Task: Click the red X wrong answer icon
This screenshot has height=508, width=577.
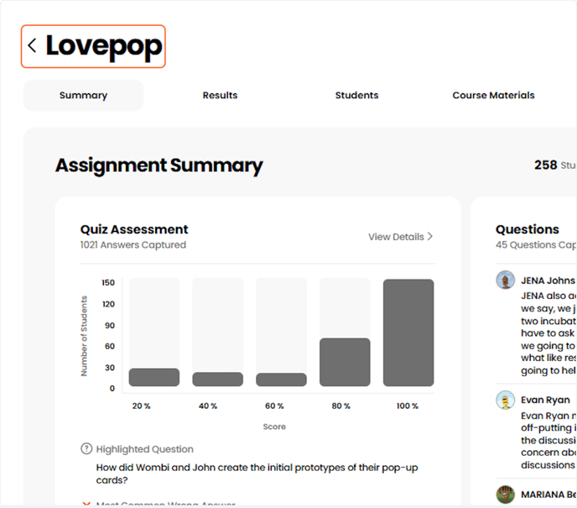Action: [x=86, y=504]
